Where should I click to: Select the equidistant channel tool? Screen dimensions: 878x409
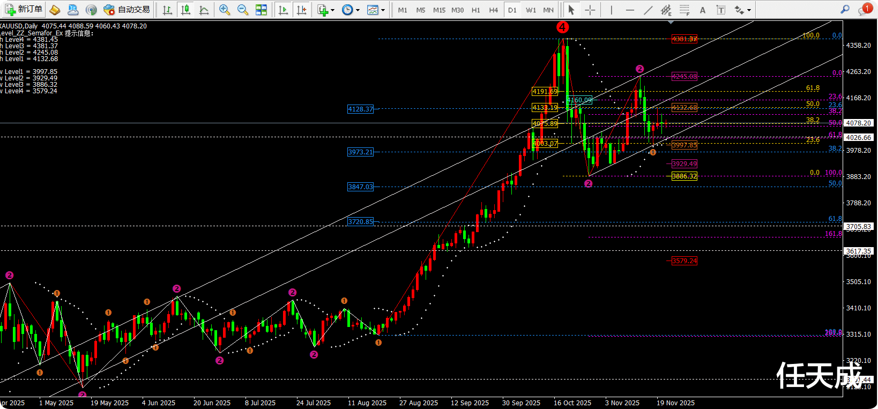click(666, 10)
